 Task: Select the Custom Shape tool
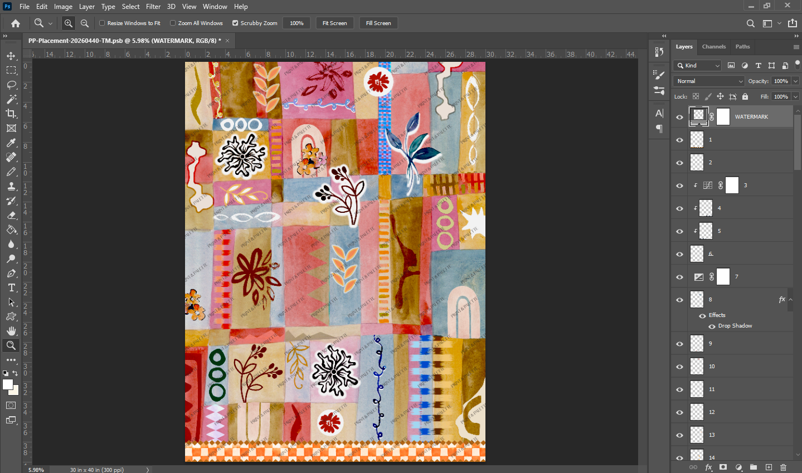[11, 316]
